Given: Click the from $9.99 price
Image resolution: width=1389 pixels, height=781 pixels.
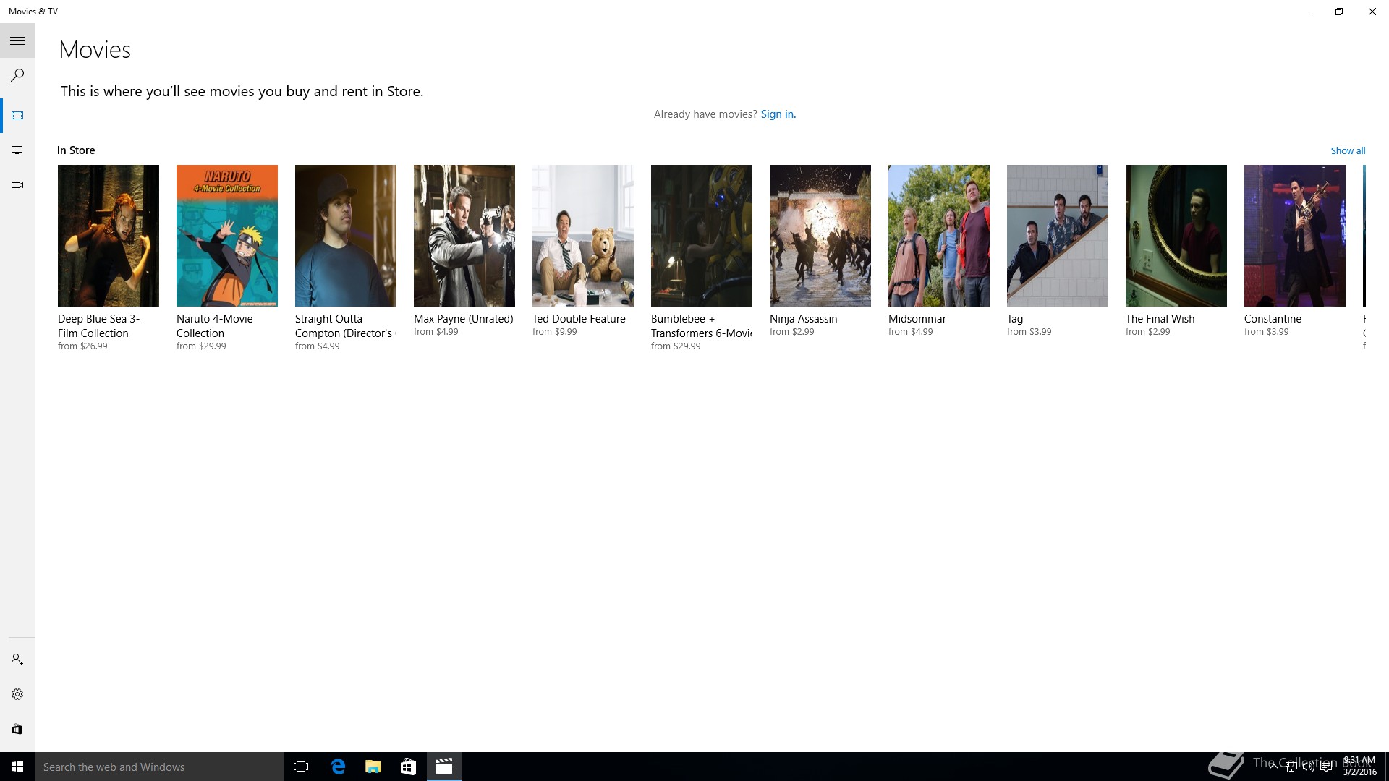Looking at the screenshot, I should coord(555,332).
